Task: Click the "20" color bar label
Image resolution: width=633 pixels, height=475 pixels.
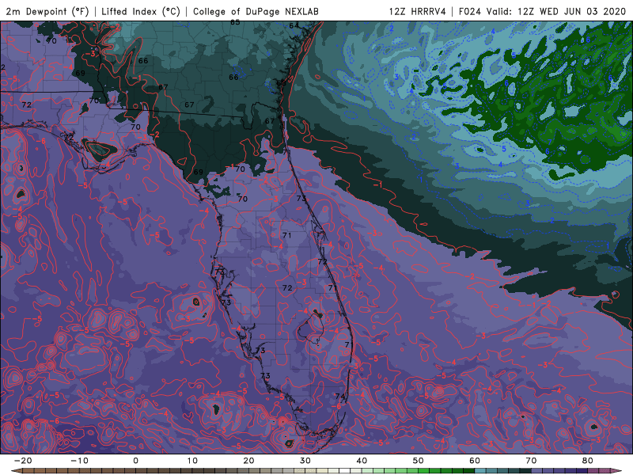Action: coord(248,461)
